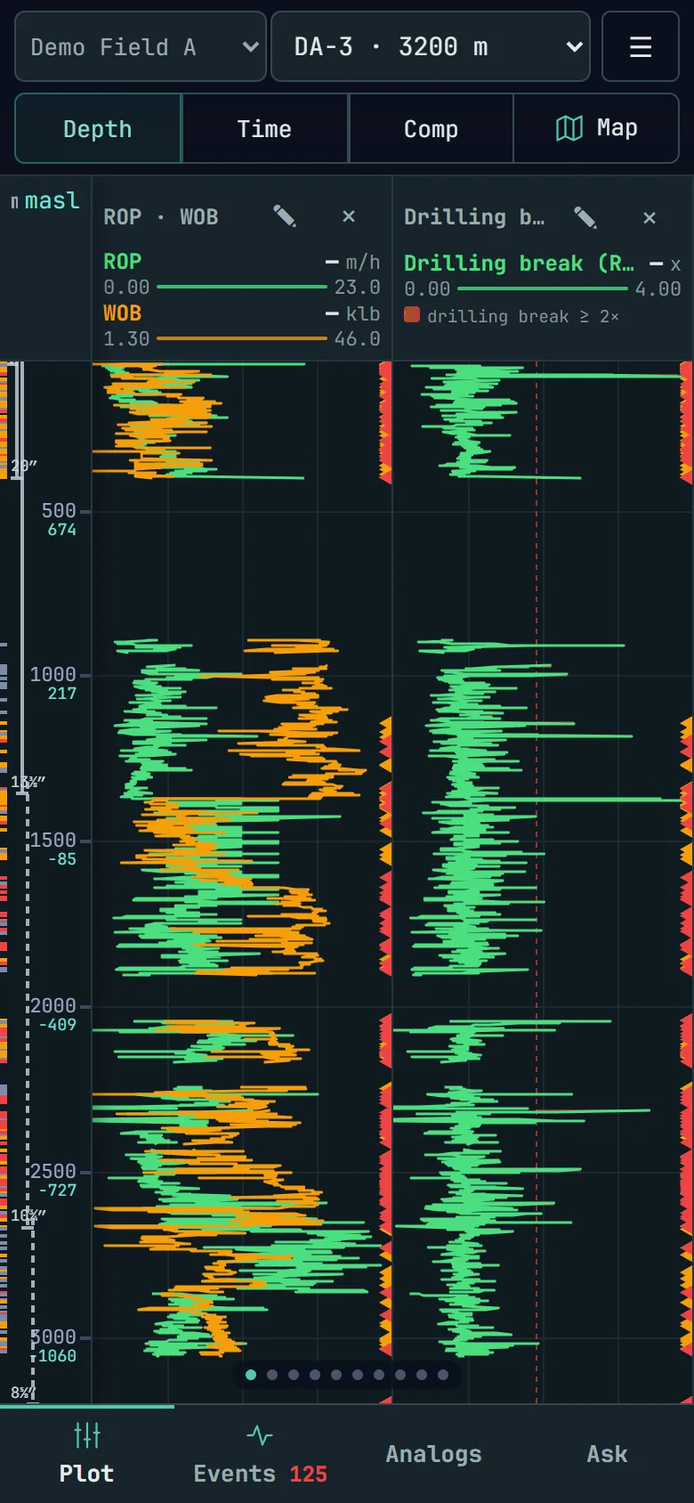The height and width of the screenshot is (1503, 694).
Task: Click the Plot sliders icon in bottom bar
Action: (87, 1435)
